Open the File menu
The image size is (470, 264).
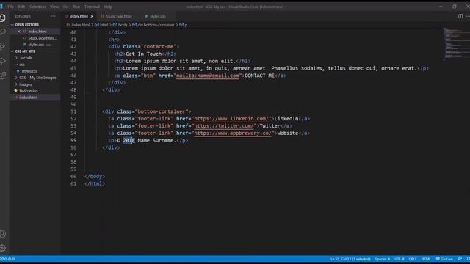pyautogui.click(x=10, y=7)
